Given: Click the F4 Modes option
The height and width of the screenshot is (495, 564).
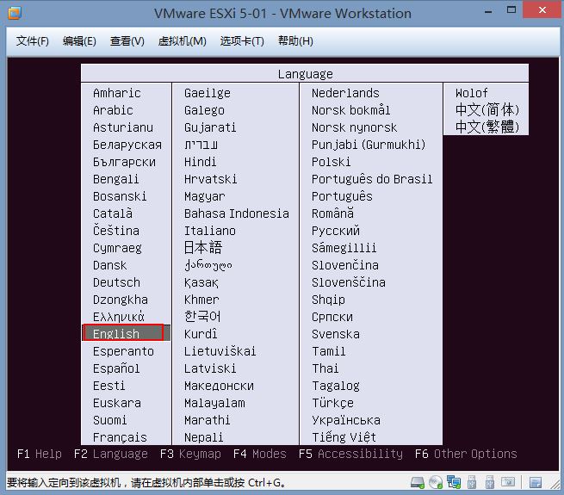Looking at the screenshot, I should (260, 454).
